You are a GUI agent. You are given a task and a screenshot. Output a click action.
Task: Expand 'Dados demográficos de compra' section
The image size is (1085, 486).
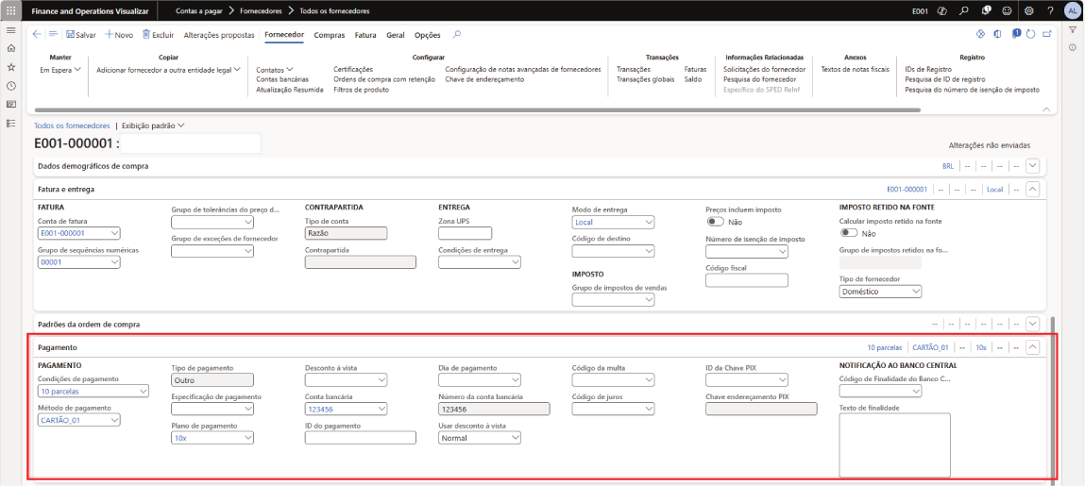[x=1032, y=166]
